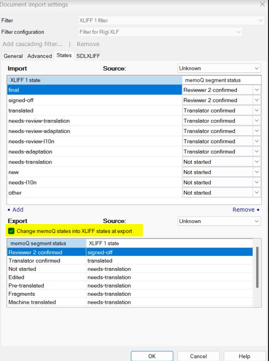The height and width of the screenshot is (361, 269).
Task: Expand status dropdown for needs-adaptation row
Action: click(x=257, y=152)
